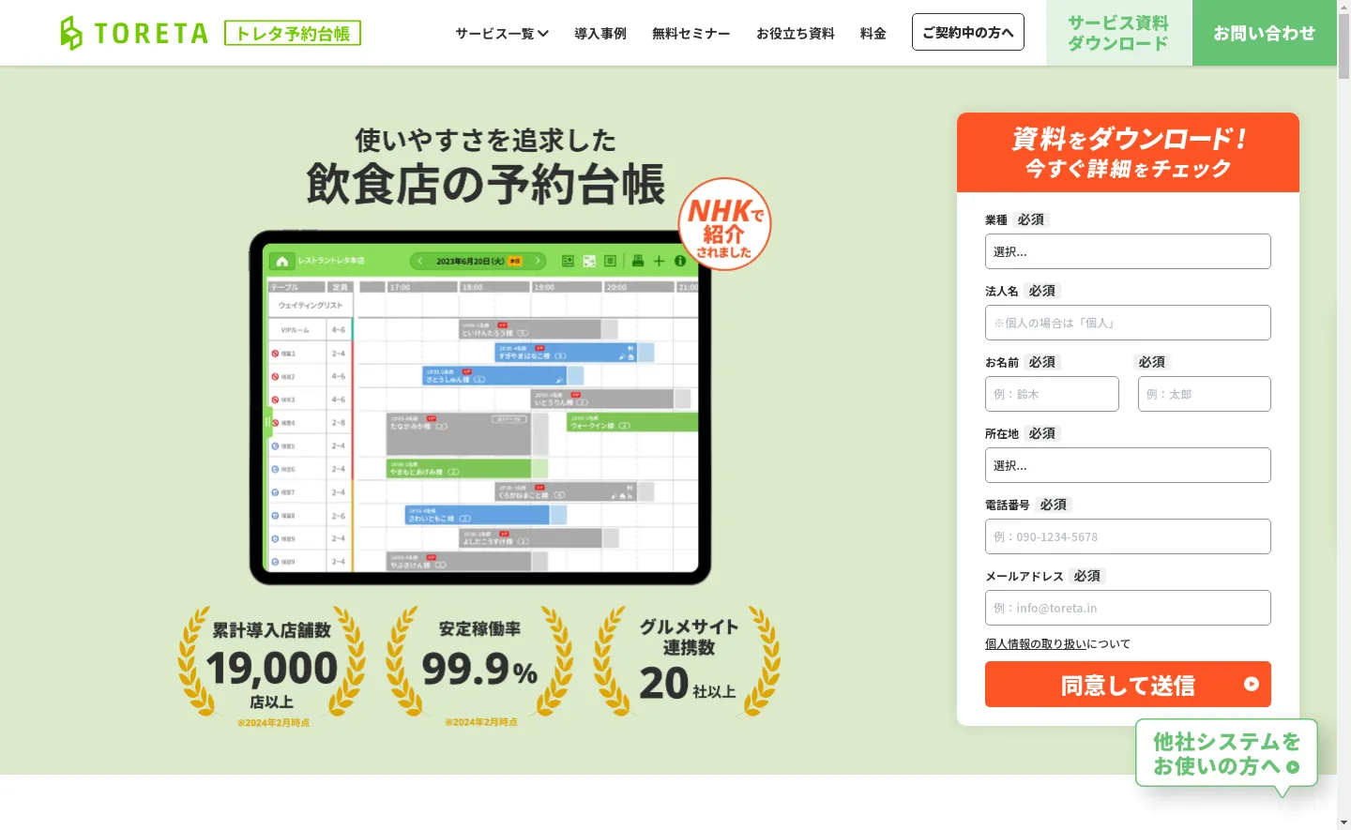Click the TORETA logo icon in the header
Viewport: 1351px width, 830px height.
click(71, 33)
